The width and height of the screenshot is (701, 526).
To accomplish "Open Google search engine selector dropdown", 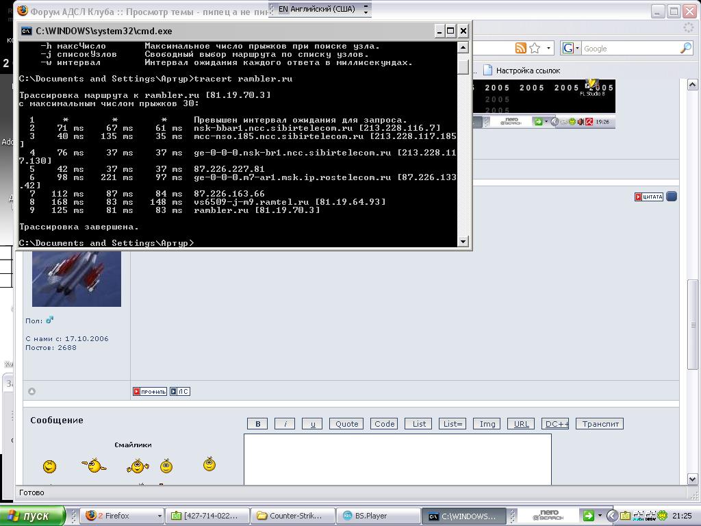I will (571, 49).
